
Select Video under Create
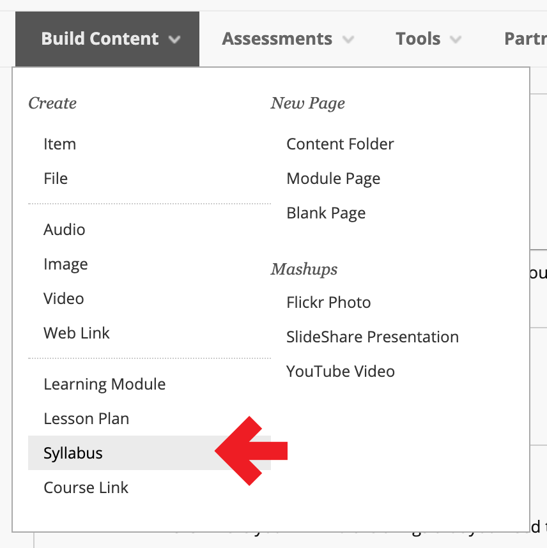pos(63,299)
